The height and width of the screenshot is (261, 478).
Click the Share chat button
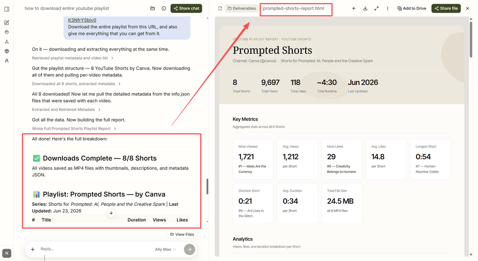click(186, 8)
